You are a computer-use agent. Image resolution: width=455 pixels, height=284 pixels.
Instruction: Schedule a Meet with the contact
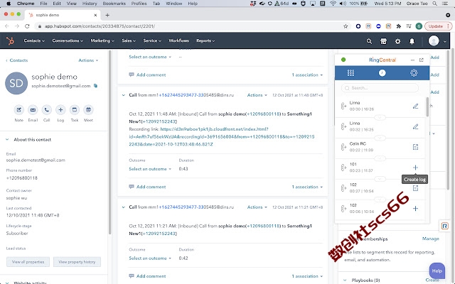88,110
